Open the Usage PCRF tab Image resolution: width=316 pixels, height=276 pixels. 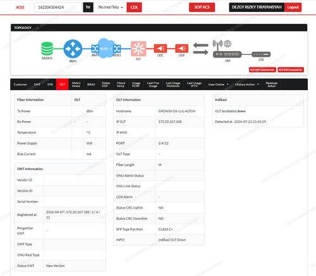[x=136, y=84]
